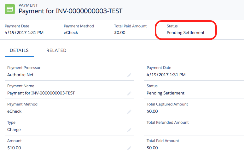Click the Authorize.Net processor value
244x154 pixels.
(20, 75)
